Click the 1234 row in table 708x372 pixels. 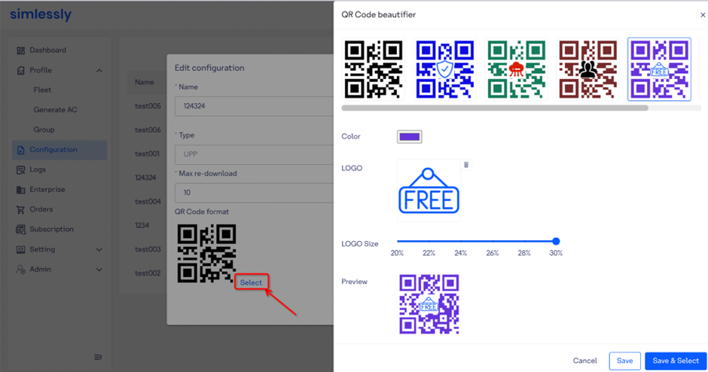click(142, 225)
